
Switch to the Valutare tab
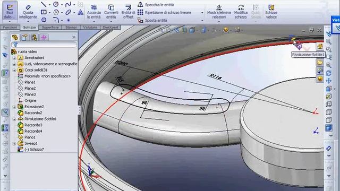point(90,28)
